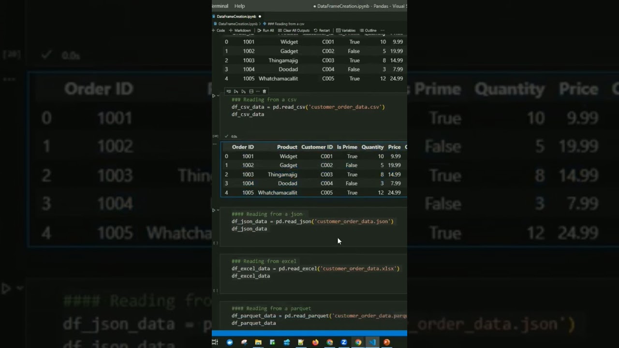Viewport: 619px width, 348px height.
Task: Delete cell using the trash icon
Action: [x=264, y=91]
